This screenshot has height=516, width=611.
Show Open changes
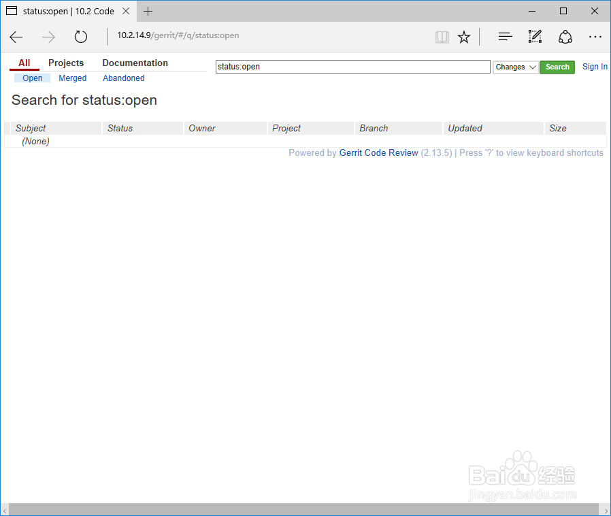point(33,78)
